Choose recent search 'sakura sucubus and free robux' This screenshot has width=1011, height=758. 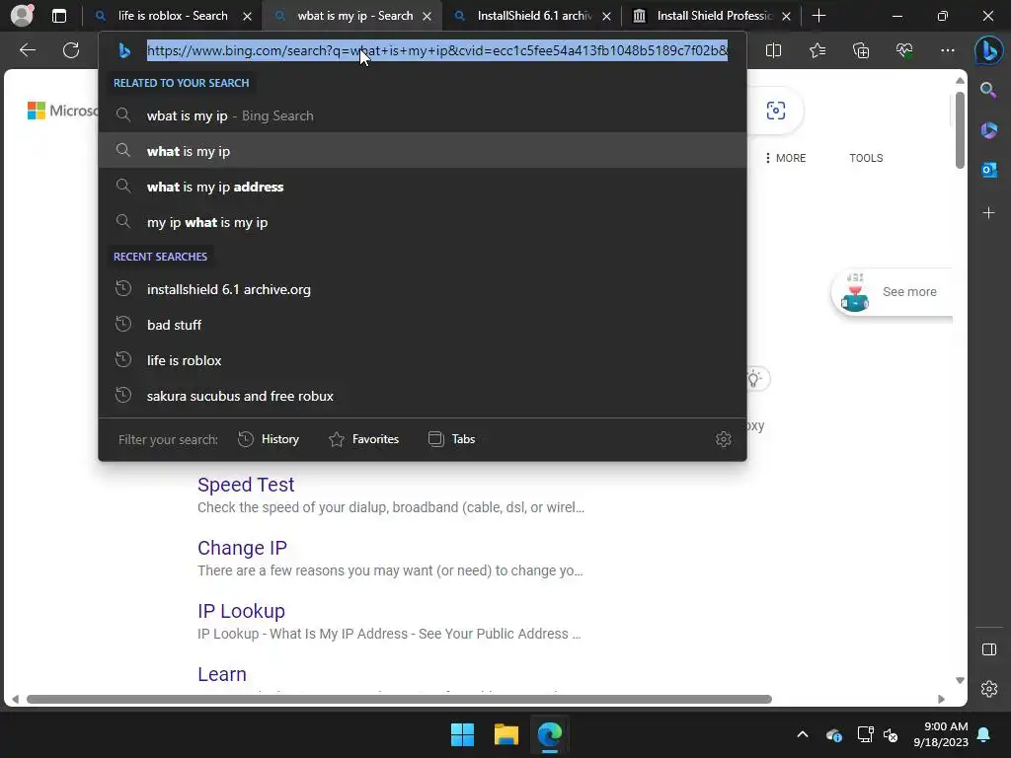click(x=423, y=396)
